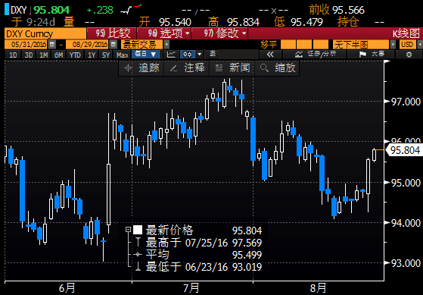Click the intraday sparkline icon beside +.238

click(x=131, y=10)
